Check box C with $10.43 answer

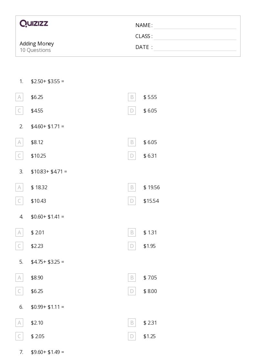pos(19,201)
